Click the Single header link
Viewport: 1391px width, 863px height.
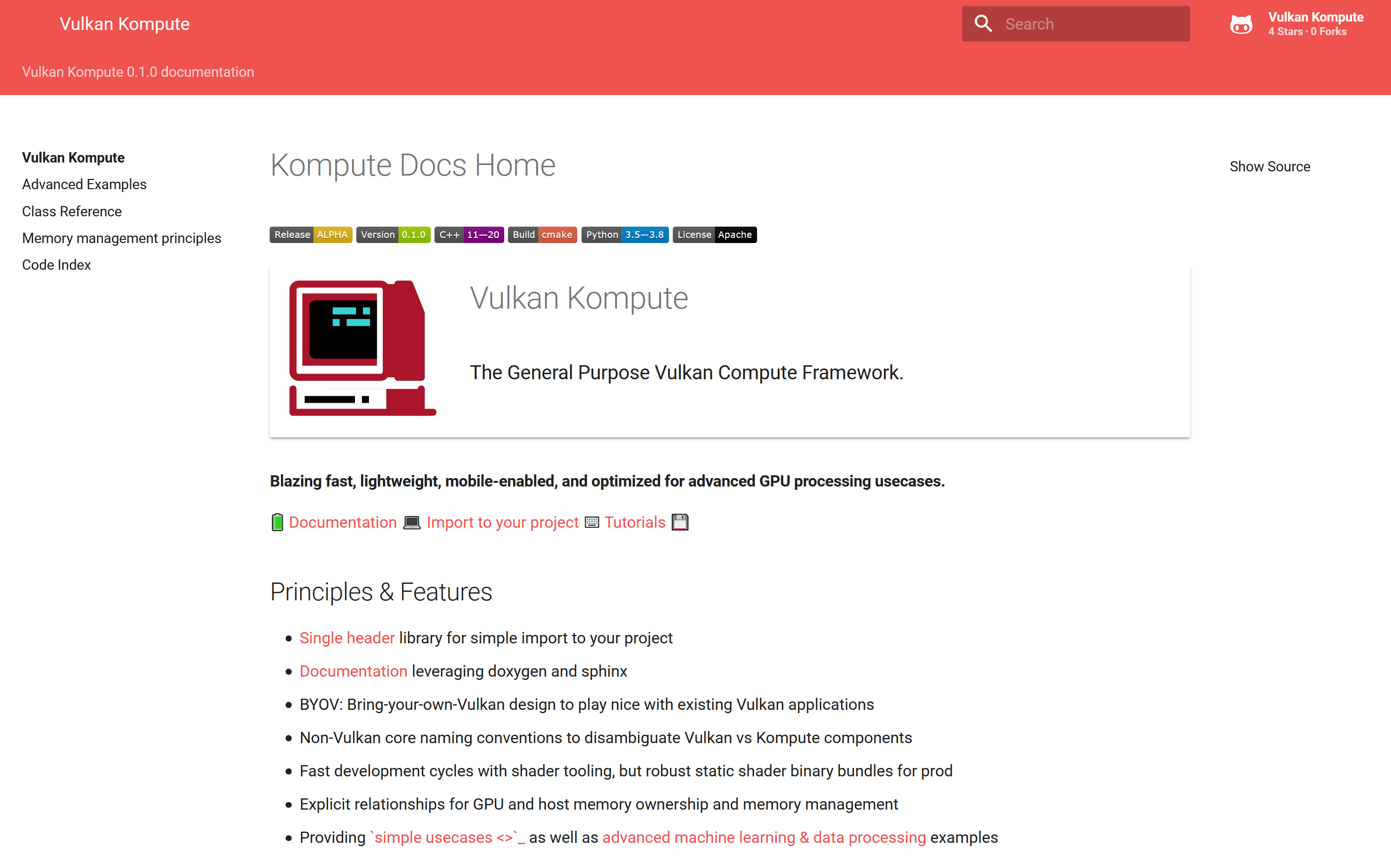click(347, 637)
